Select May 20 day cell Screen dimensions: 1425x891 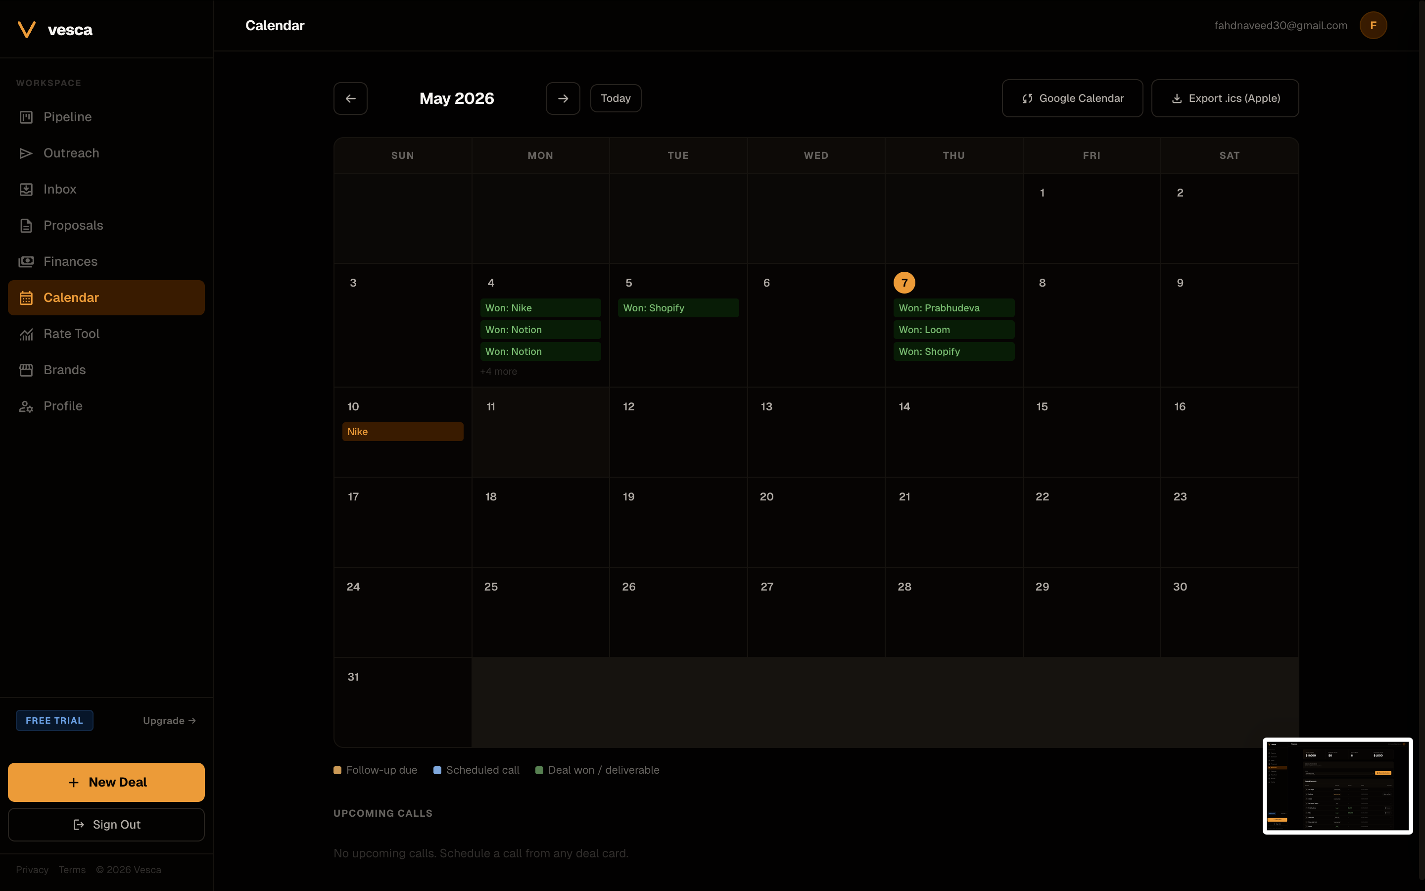pyautogui.click(x=816, y=522)
